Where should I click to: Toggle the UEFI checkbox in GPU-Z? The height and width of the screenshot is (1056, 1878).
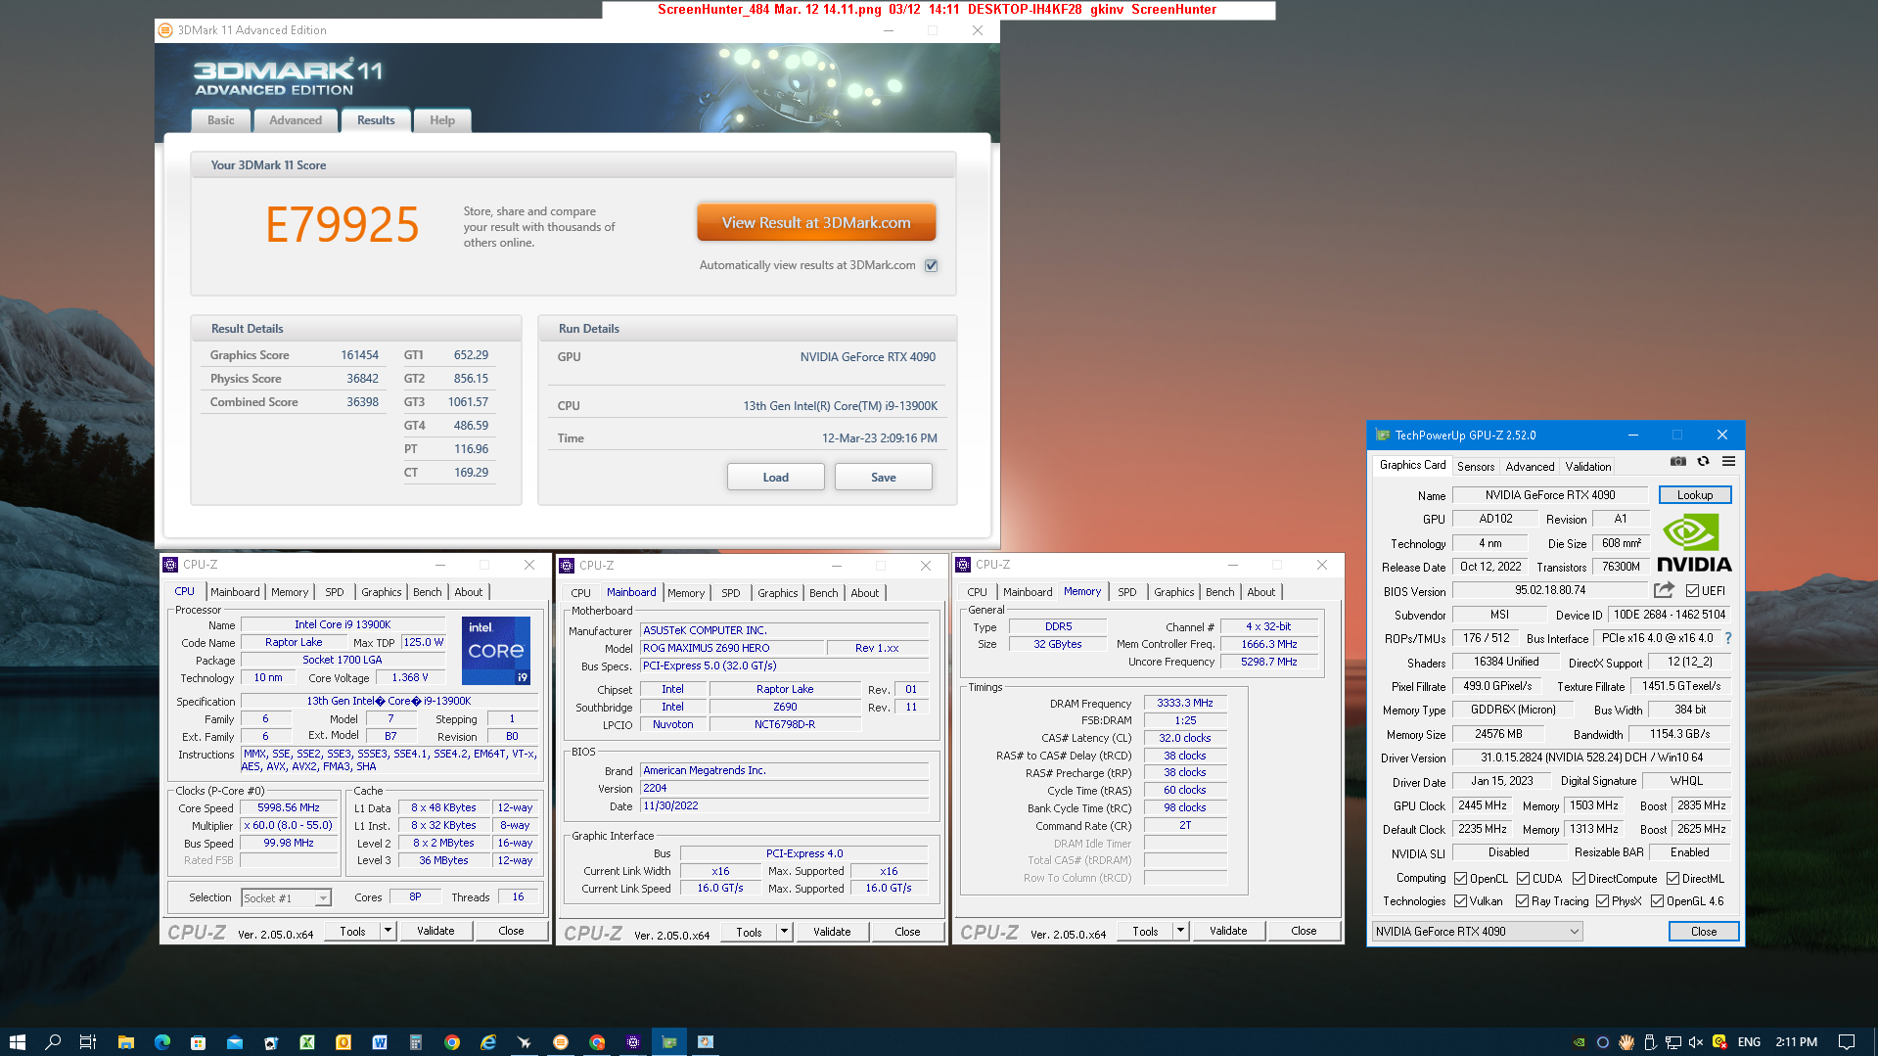(1692, 590)
